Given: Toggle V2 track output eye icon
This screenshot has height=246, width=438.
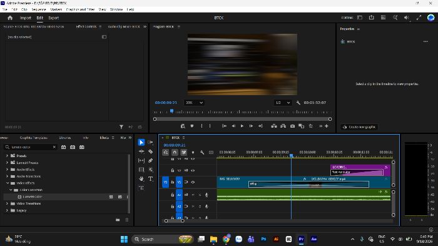Looking at the screenshot, I should (x=193, y=170).
